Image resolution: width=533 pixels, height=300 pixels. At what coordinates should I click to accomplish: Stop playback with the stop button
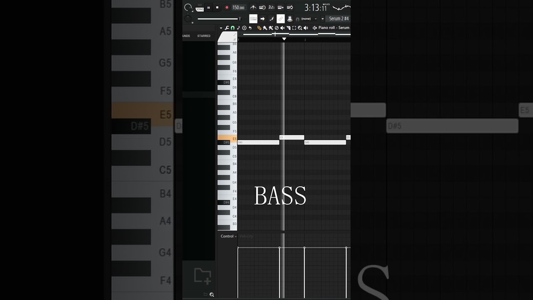tap(217, 7)
